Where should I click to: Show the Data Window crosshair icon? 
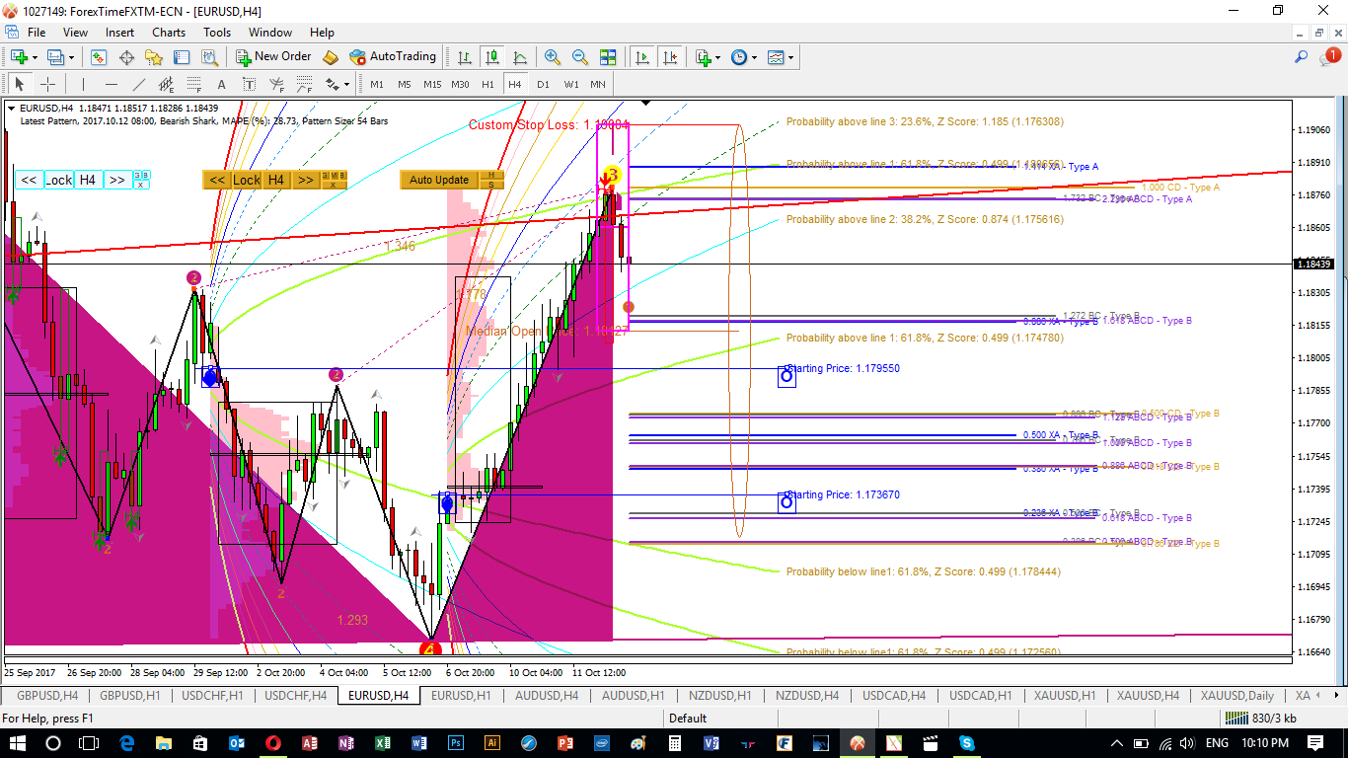[126, 57]
